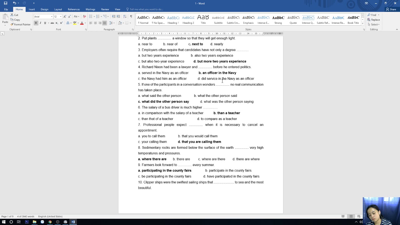Open Windows Start menu
Screen dimensions: 400x225
[x=3, y=222]
